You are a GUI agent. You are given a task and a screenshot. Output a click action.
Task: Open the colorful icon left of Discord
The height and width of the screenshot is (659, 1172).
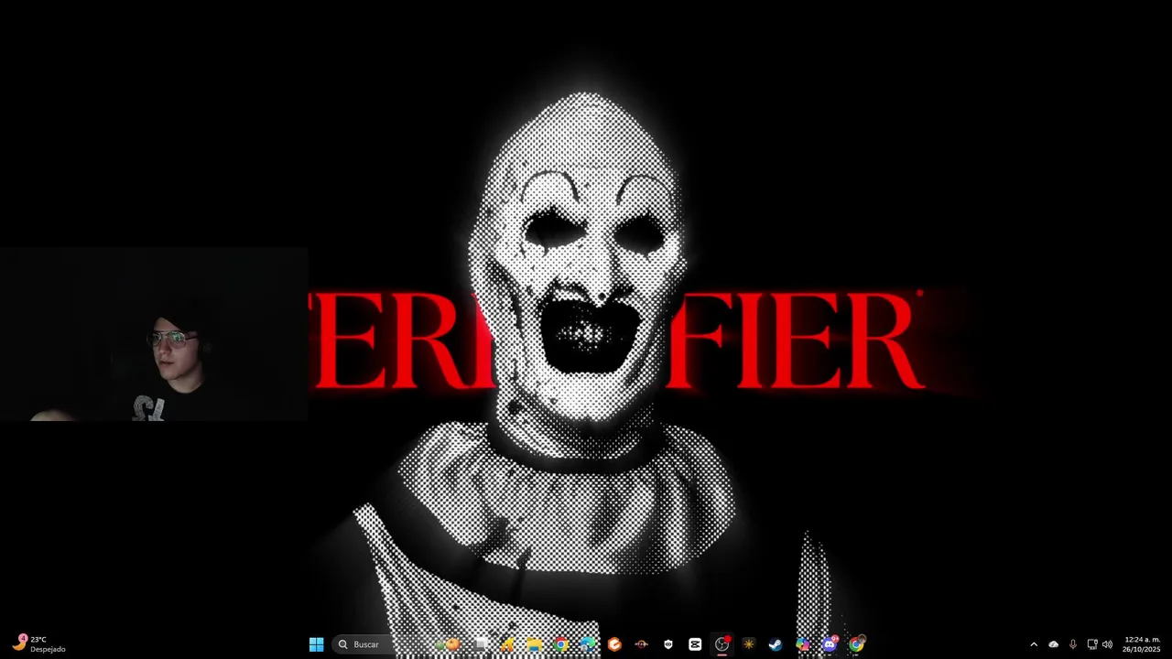pyautogui.click(x=802, y=644)
